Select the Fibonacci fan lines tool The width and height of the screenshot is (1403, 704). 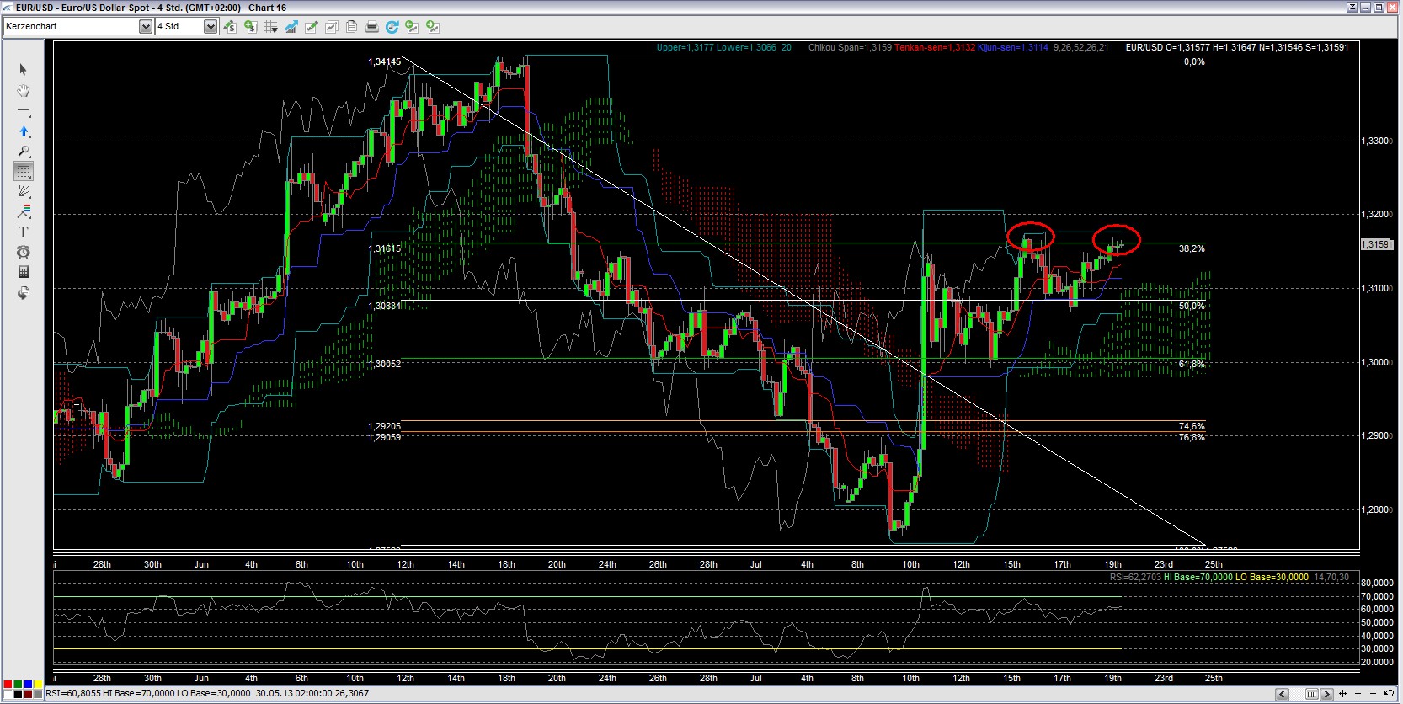click(x=24, y=191)
